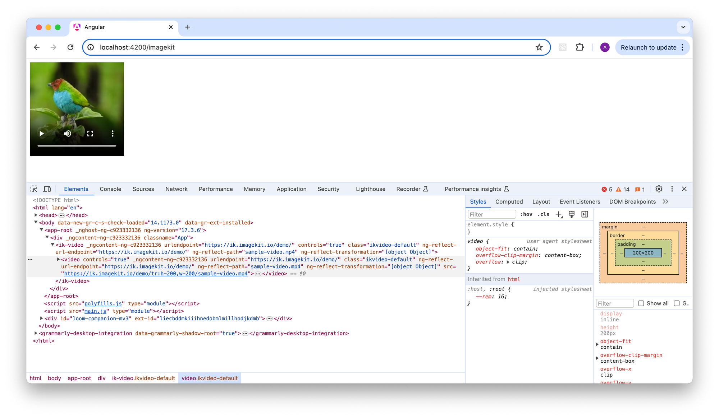Expand the selected video element
The height and width of the screenshot is (418, 719).
pyautogui.click(x=58, y=259)
